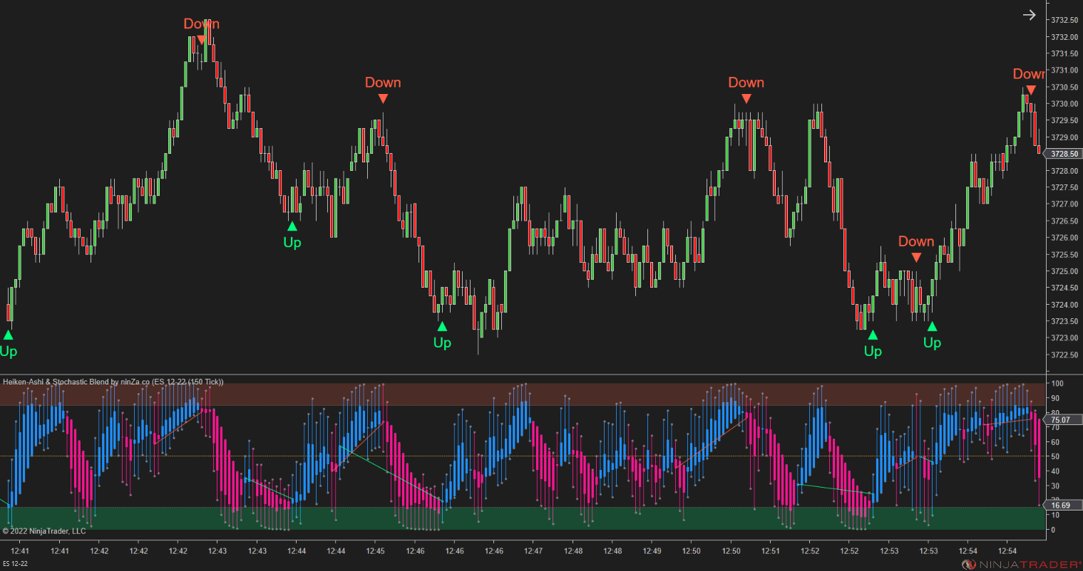Click the lower level marker 16.69
1083x571 pixels.
(1059, 505)
